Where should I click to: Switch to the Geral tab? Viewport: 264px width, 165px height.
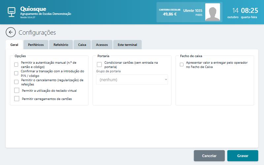tap(14, 45)
